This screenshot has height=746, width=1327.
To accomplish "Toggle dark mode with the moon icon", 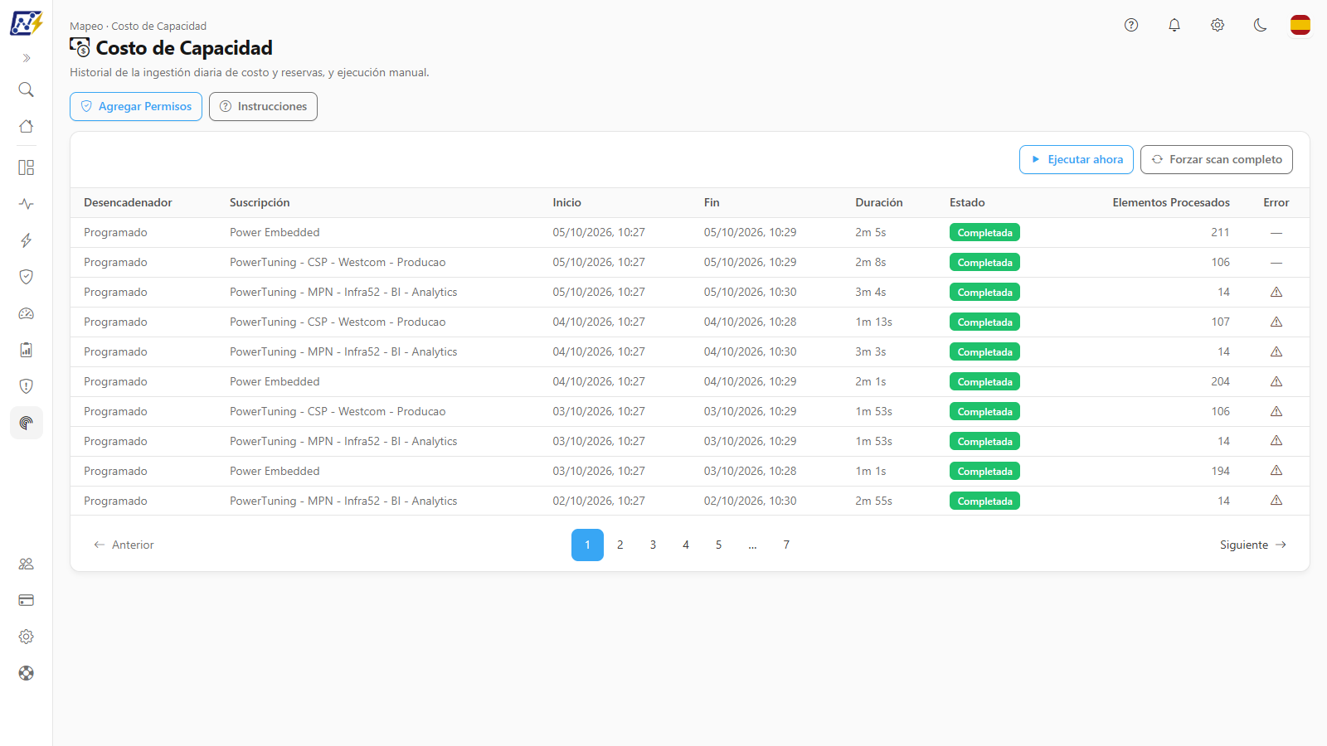I will point(1261,25).
